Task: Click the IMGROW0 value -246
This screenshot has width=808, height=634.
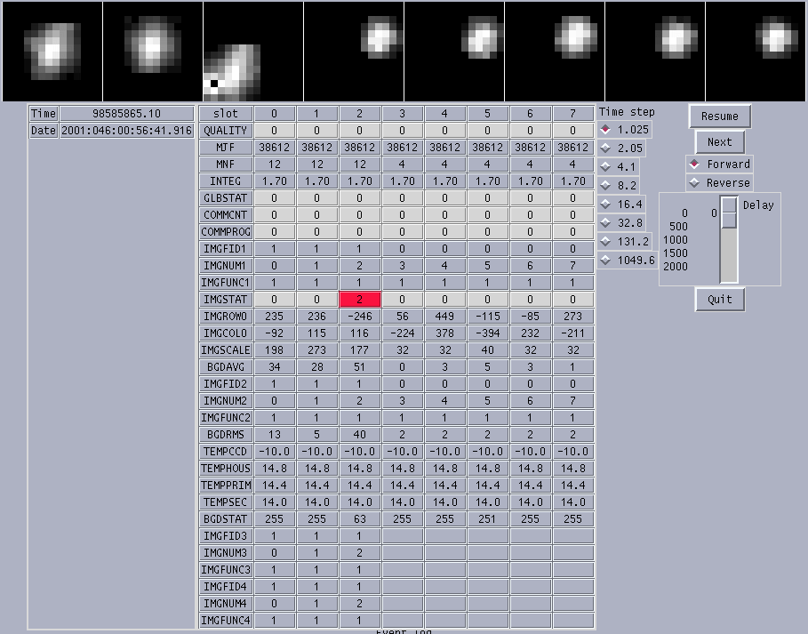Action: (x=360, y=317)
